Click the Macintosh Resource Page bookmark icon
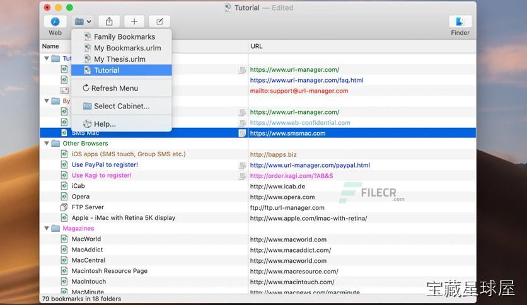The image size is (527, 305). point(64,271)
